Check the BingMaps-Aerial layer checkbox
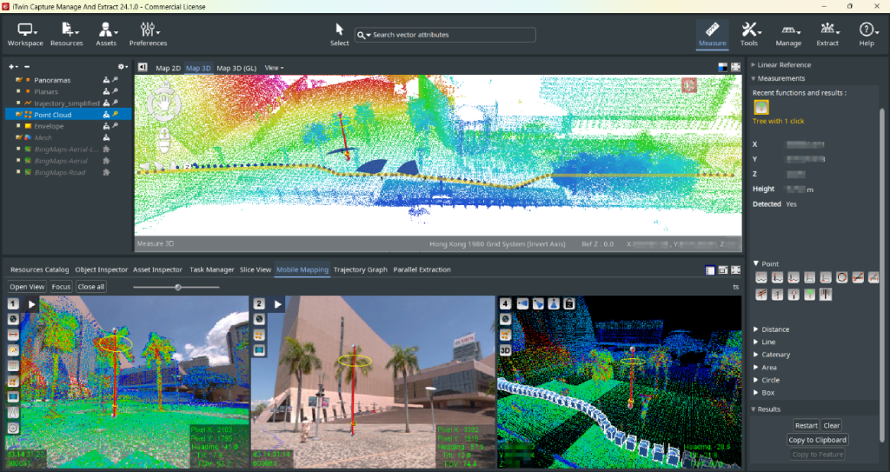 [x=19, y=161]
